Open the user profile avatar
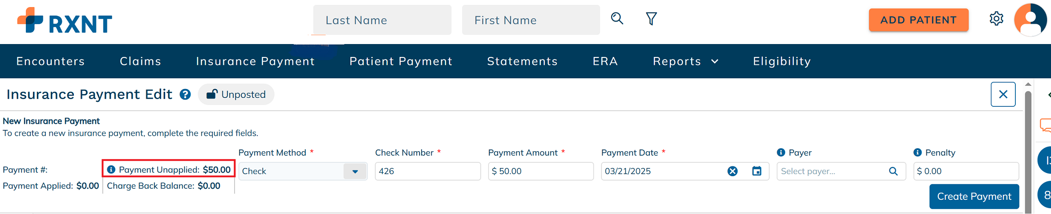Viewport: 1051px width, 214px height. point(1031,20)
